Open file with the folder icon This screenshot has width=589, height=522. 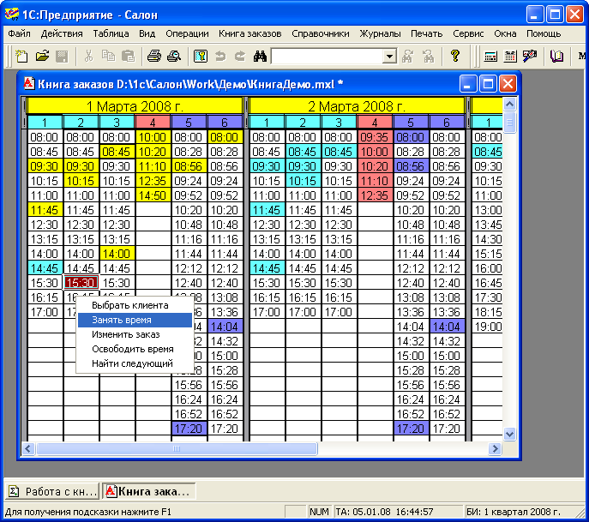42,57
